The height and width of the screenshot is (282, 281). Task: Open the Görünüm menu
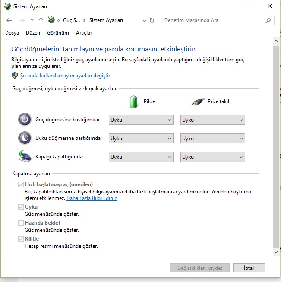click(x=58, y=33)
